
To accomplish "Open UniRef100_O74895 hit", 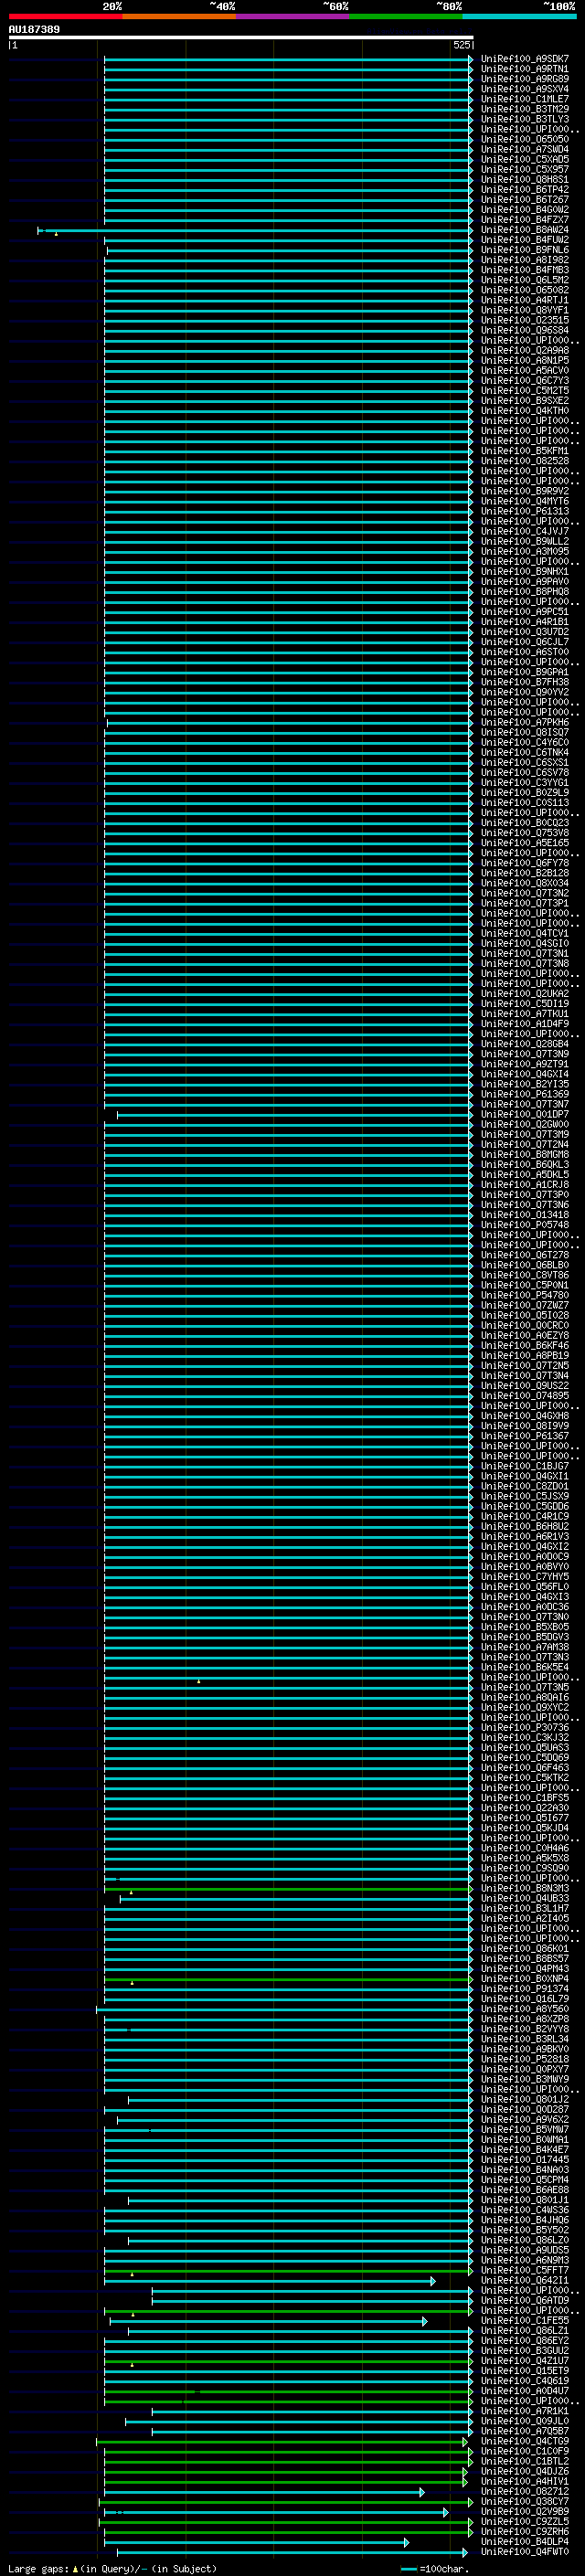I will click(524, 1396).
